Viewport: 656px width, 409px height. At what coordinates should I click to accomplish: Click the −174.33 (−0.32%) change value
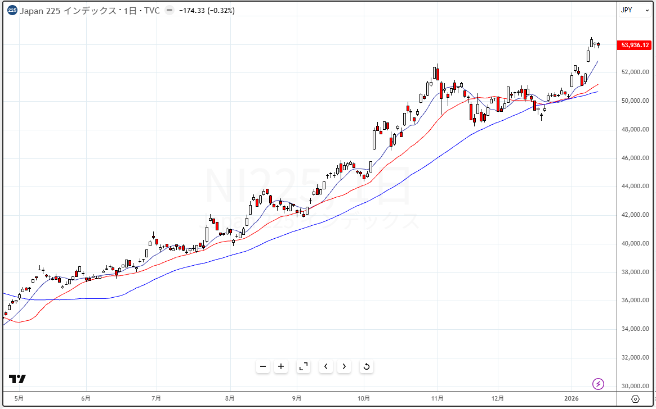207,11
